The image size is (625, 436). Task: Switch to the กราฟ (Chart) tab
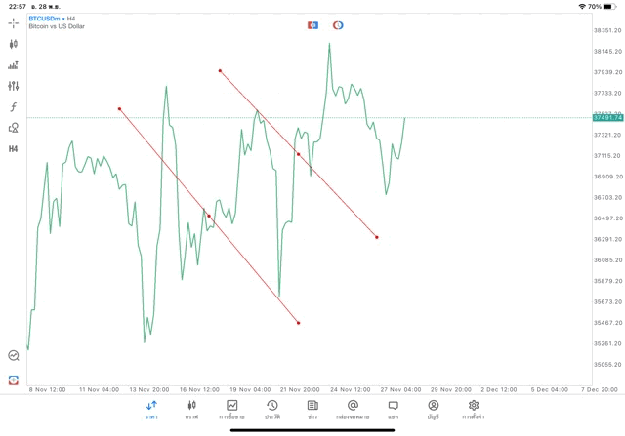tap(191, 409)
